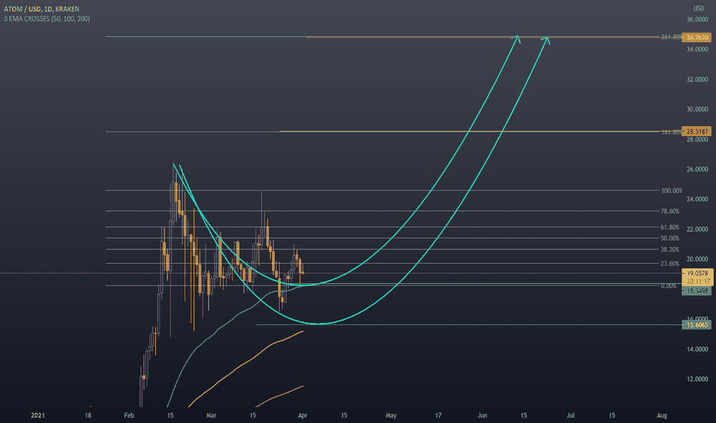This screenshot has height=423, width=716.
Task: Click the ATOM / USD, 1D, KRAKEN chart title
Action: [x=41, y=8]
